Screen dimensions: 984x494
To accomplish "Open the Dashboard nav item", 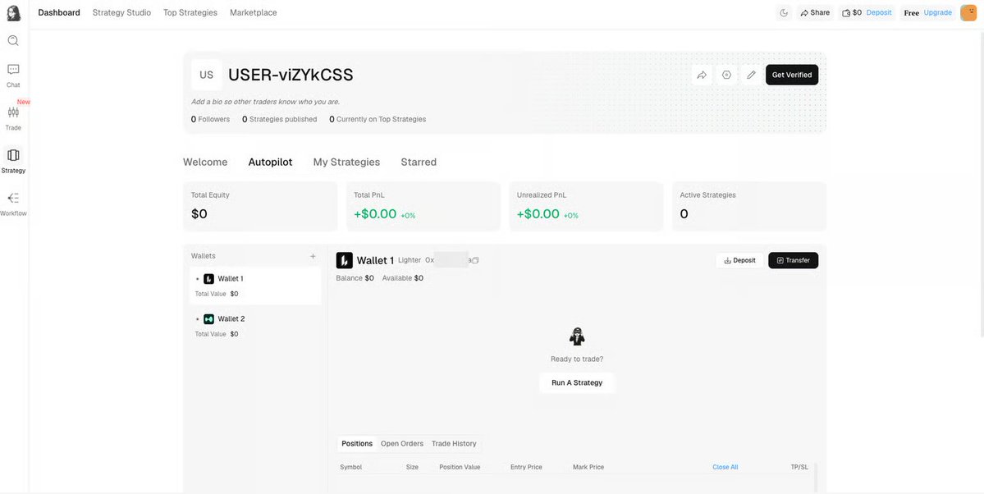I will point(59,12).
